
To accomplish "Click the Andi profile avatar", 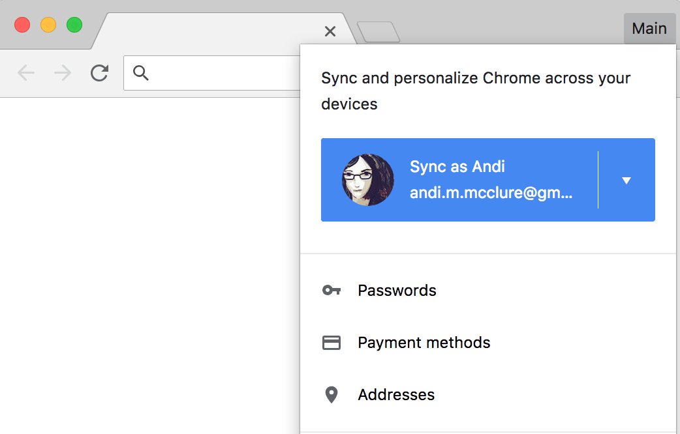I will [x=368, y=180].
